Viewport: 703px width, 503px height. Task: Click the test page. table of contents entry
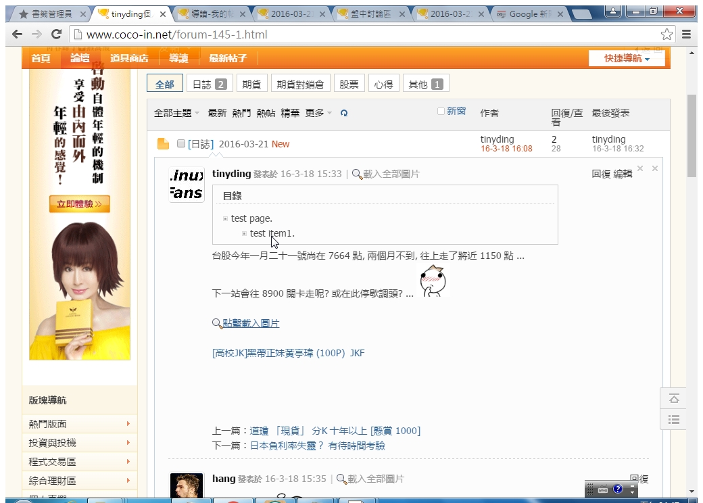tap(251, 218)
